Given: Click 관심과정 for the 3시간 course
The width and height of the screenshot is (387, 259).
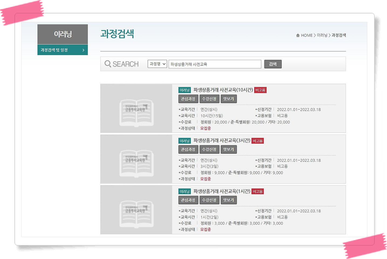Looking at the screenshot, I should (188, 149).
